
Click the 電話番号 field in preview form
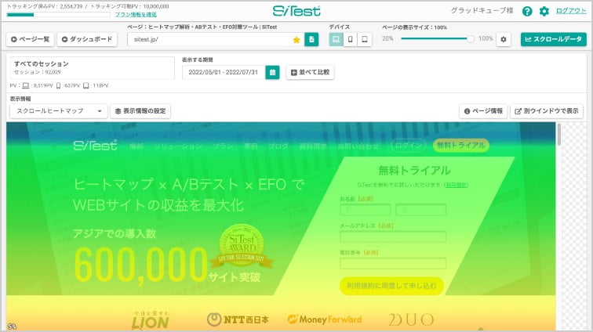[393, 264]
